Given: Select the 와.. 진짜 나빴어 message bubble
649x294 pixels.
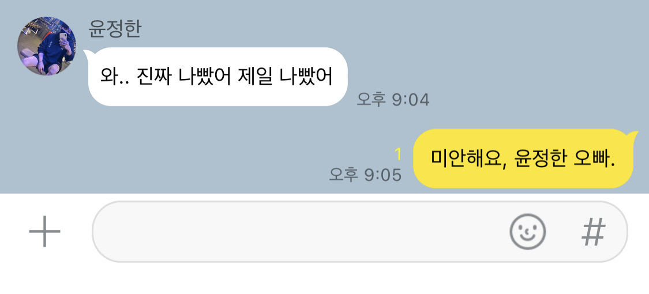Looking at the screenshot, I should coord(217,77).
